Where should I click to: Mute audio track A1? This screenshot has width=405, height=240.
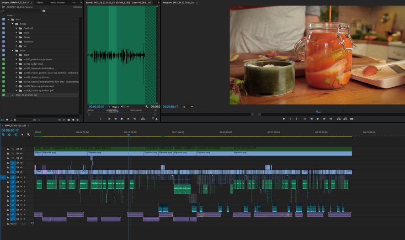click(21, 177)
